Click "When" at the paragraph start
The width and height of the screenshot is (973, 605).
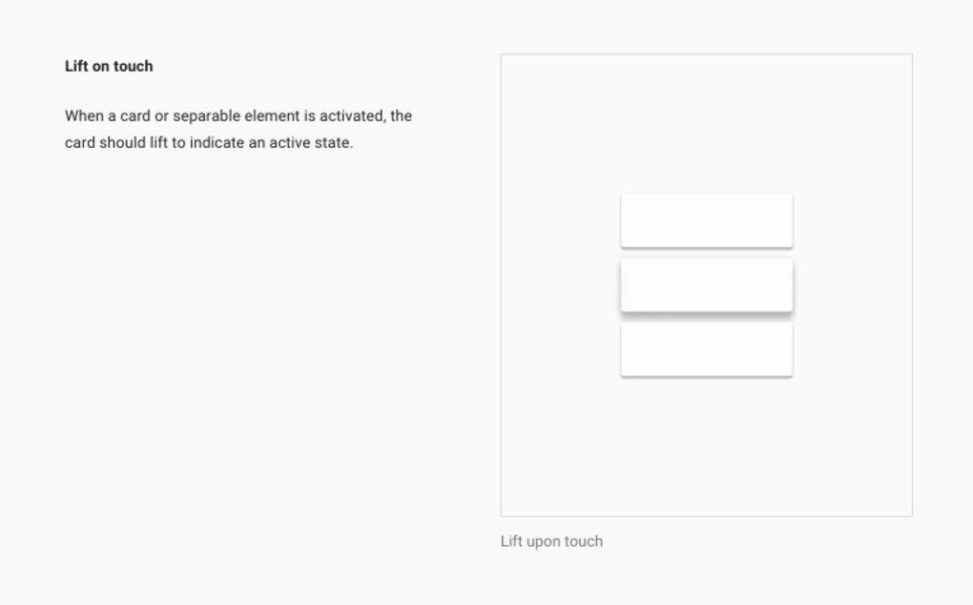tap(84, 116)
